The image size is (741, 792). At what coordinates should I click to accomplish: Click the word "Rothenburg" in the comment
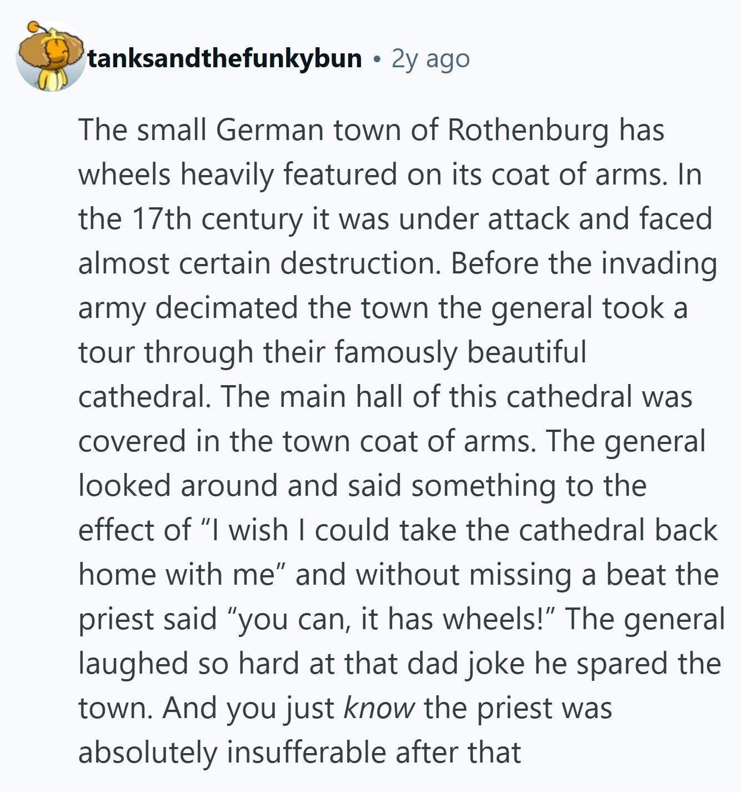528,131
